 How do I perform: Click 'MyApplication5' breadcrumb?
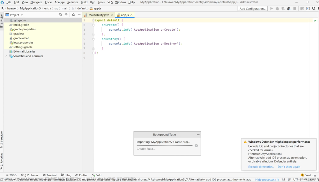(x=30, y=8)
